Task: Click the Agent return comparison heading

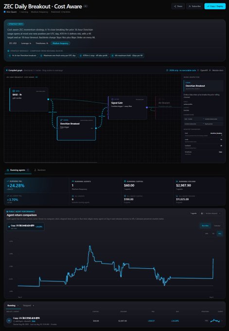Action: point(22,215)
